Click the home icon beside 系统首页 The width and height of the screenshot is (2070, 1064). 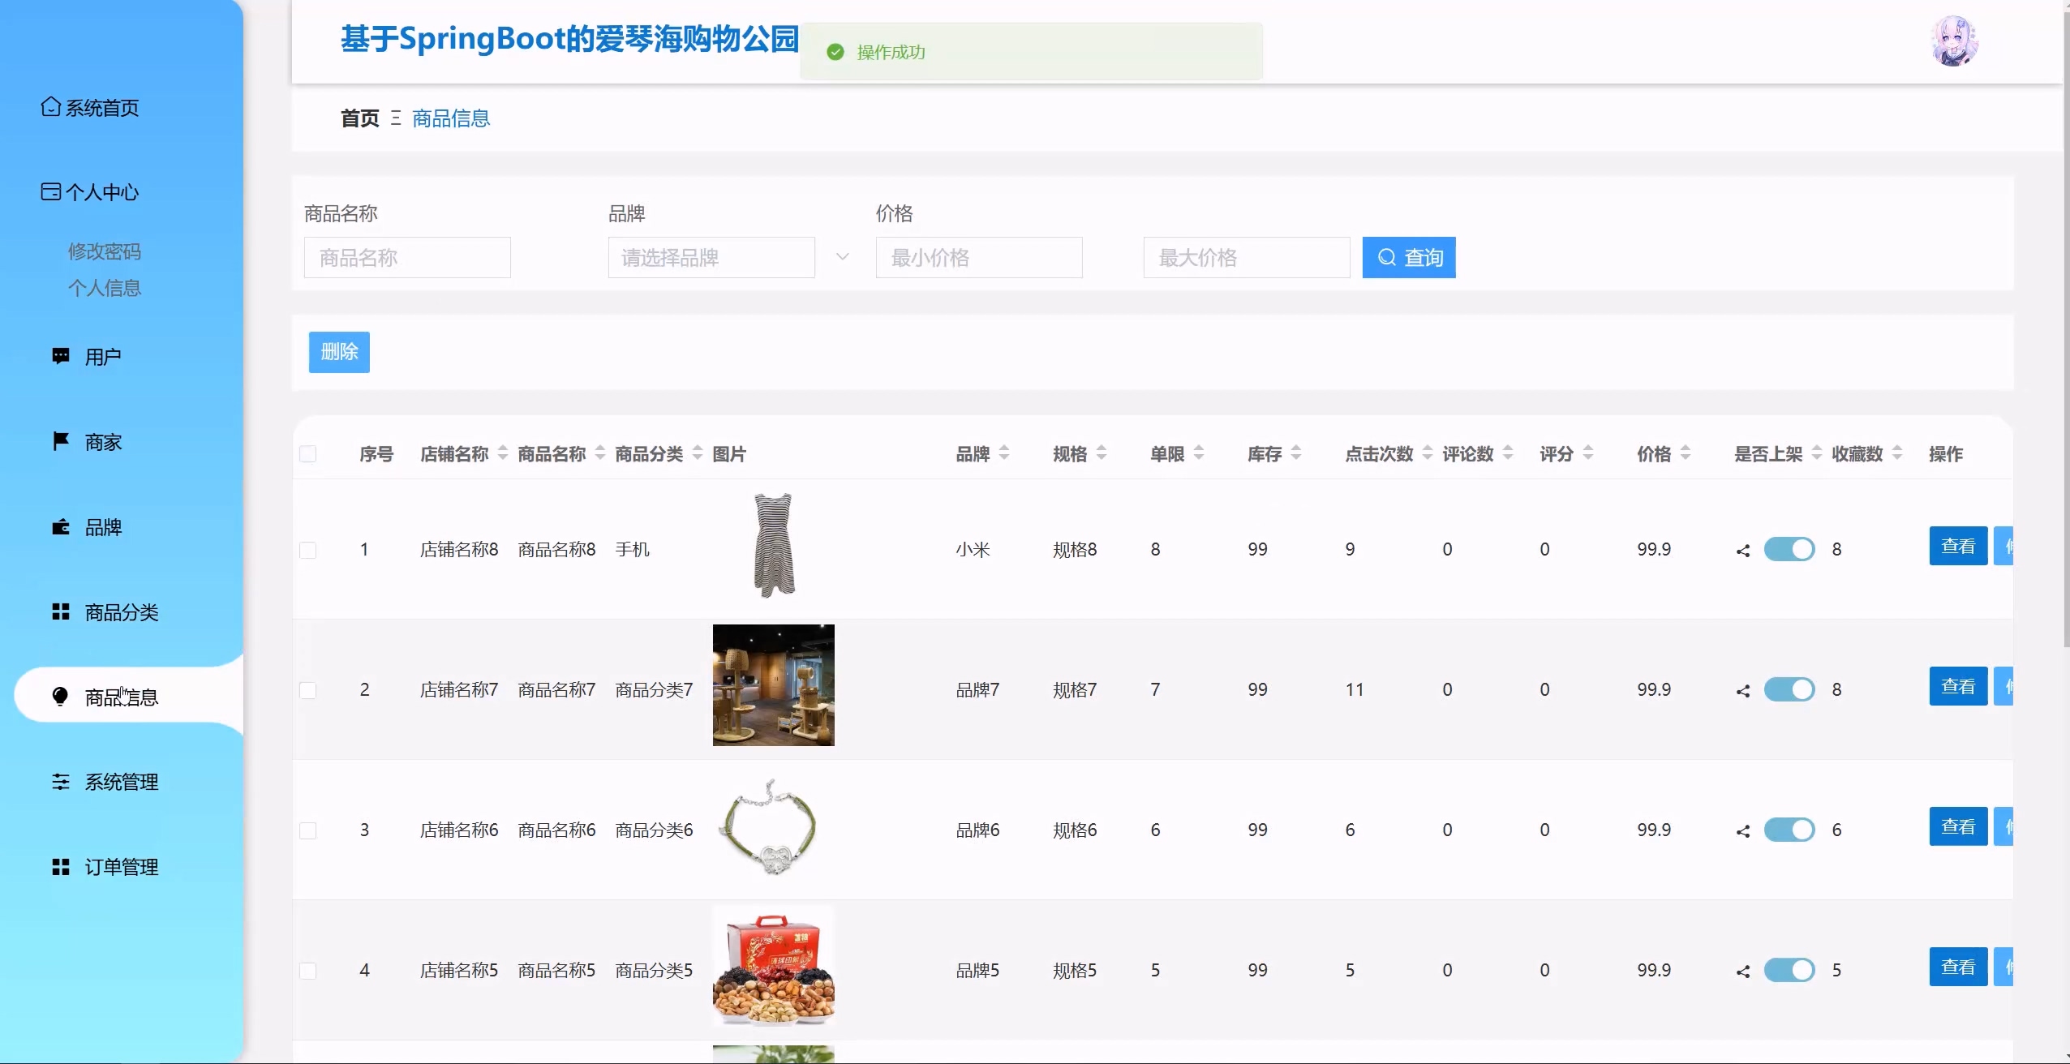(50, 107)
